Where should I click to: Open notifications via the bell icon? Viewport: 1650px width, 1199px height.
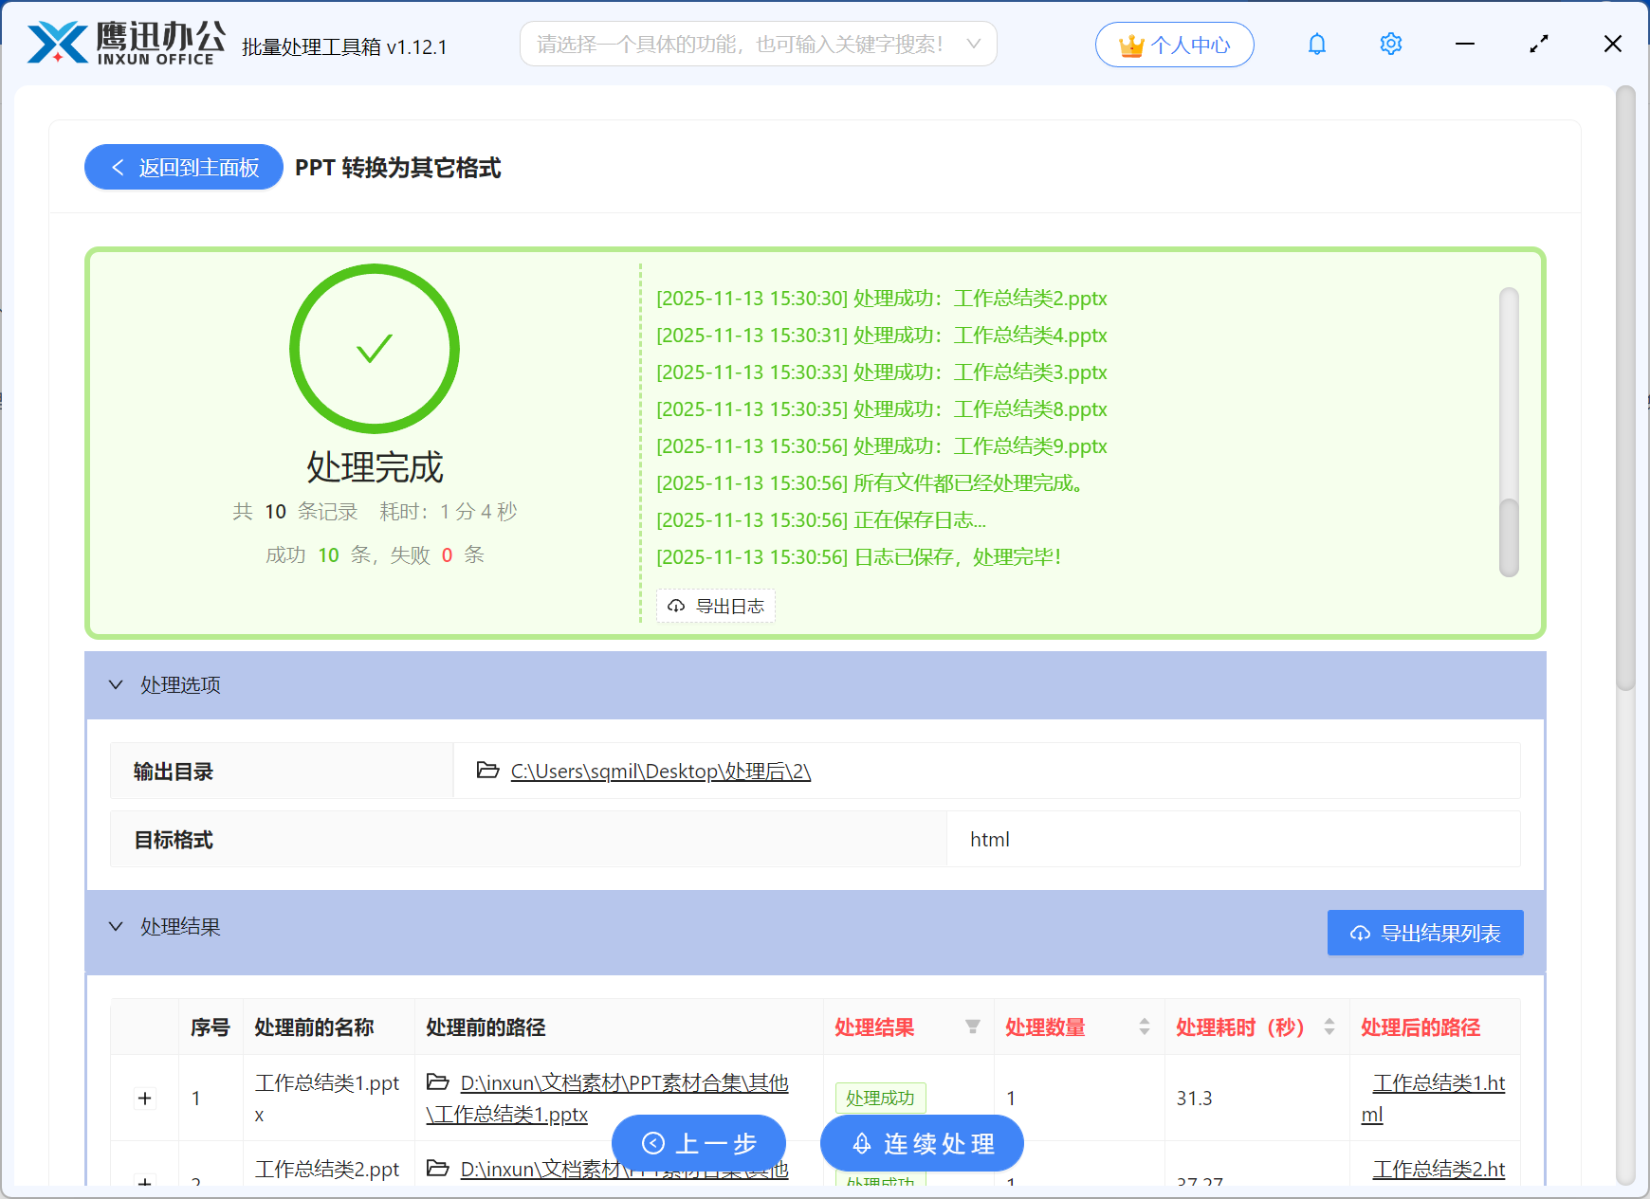[x=1316, y=44]
